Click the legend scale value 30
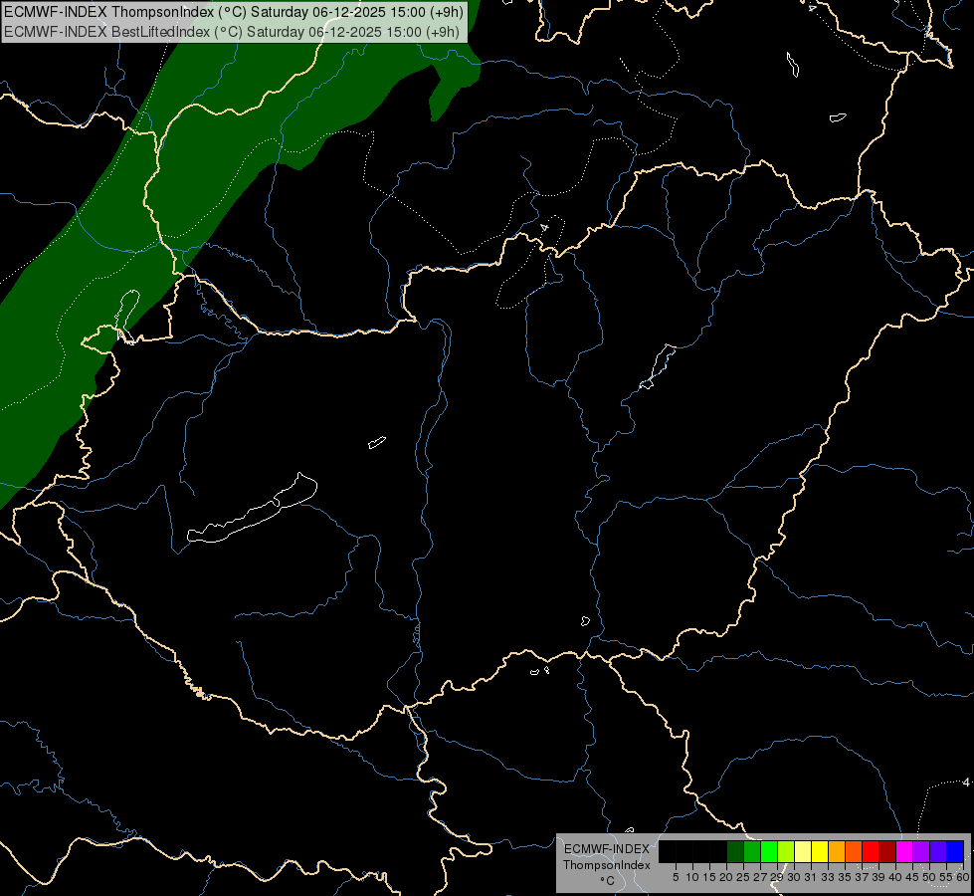This screenshot has width=974, height=896. 794,877
